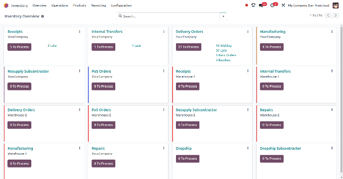This screenshot has width=343, height=179.
Task: Go to the next page arrow
Action: (336, 15)
